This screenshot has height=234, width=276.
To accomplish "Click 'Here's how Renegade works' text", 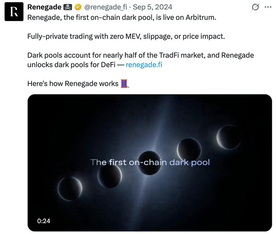I will [73, 84].
